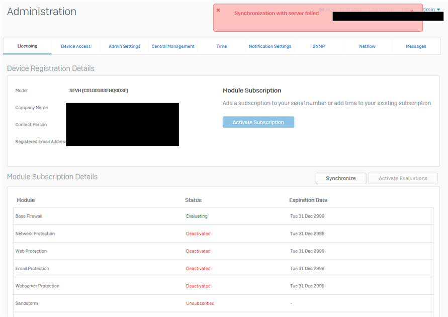The width and height of the screenshot is (448, 317).
Task: Click the Sandstorm Unsubscribed status
Action: coord(200,303)
